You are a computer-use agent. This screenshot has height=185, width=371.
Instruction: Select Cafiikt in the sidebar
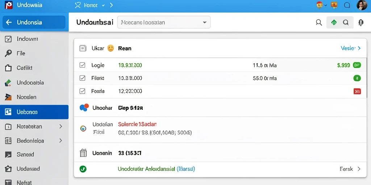pos(24,68)
